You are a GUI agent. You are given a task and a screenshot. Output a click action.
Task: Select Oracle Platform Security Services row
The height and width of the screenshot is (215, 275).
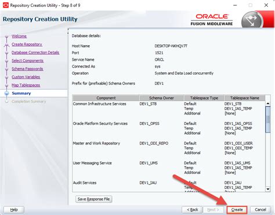coord(169,128)
